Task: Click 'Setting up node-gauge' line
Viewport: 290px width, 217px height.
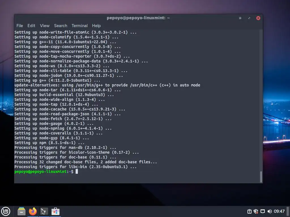Action: coord(54,124)
